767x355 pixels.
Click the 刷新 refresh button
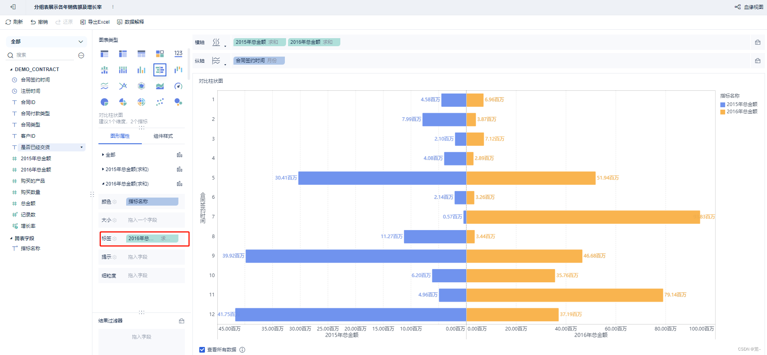14,22
